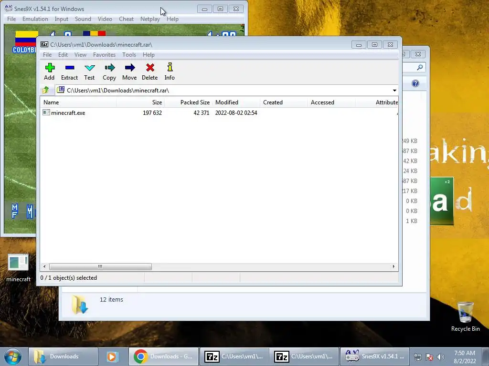Click the Explorer search magnifier icon
The image size is (489, 366).
tap(420, 67)
